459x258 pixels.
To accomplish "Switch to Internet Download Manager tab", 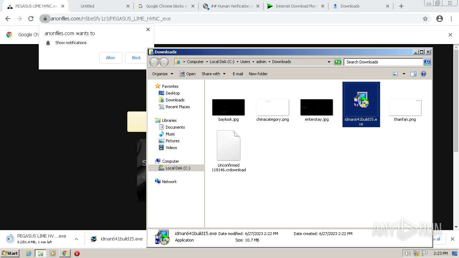I will 295,6.
